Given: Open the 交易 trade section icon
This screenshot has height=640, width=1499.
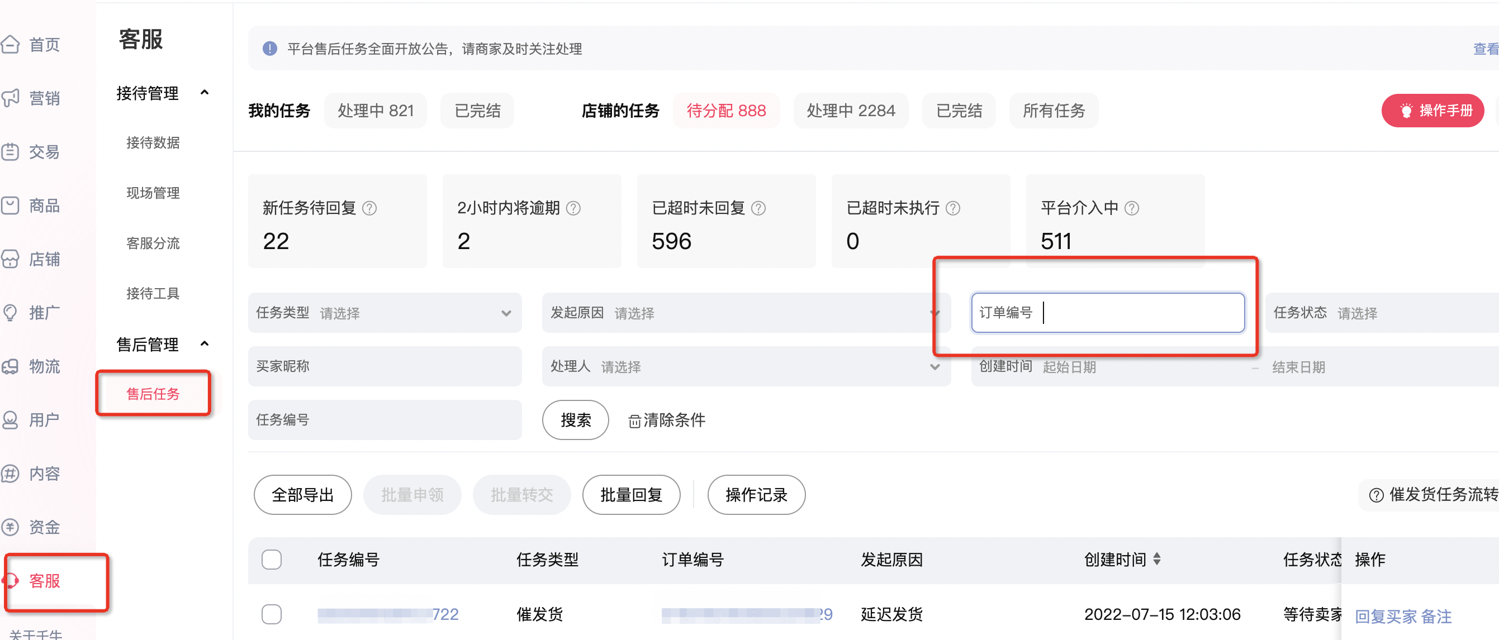Looking at the screenshot, I should click(x=12, y=151).
